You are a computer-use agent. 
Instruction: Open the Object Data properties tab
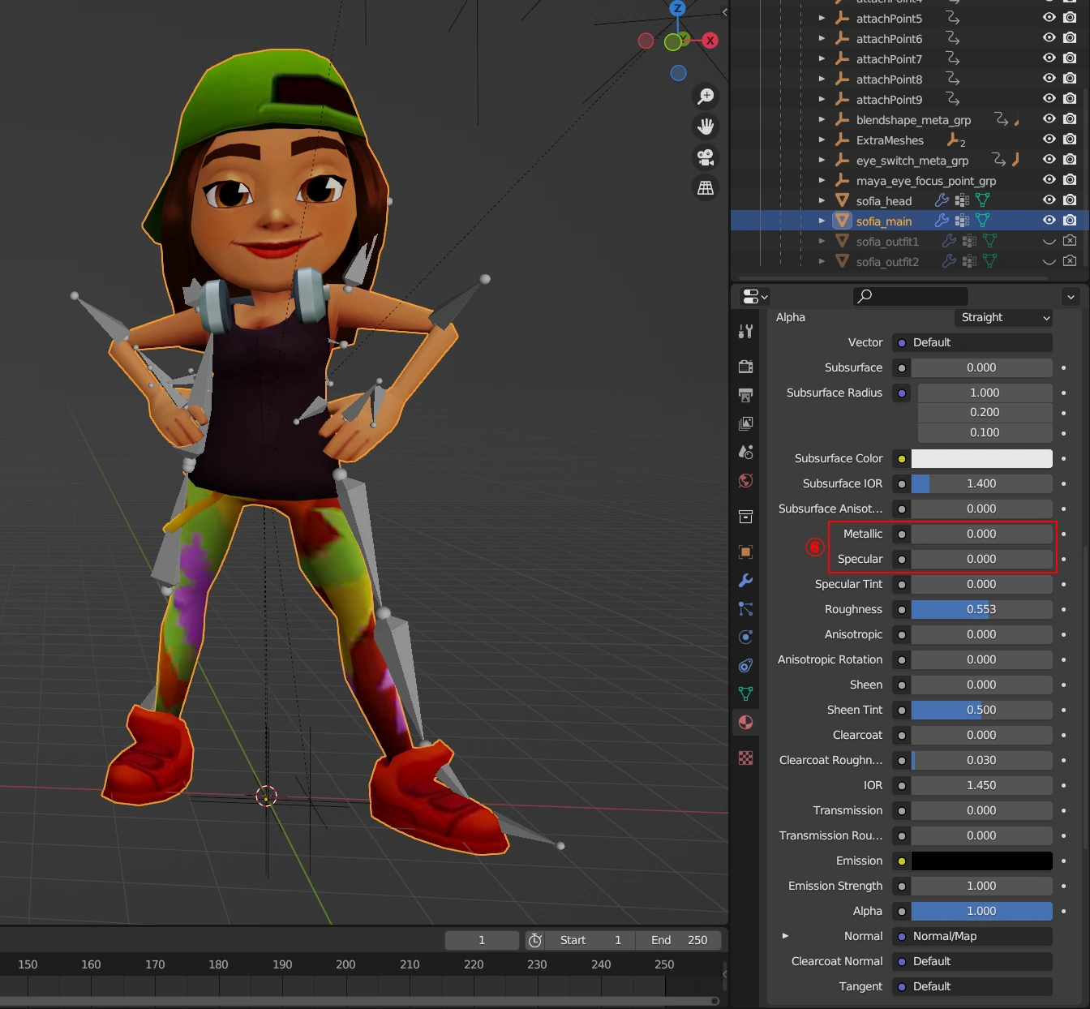click(x=745, y=693)
